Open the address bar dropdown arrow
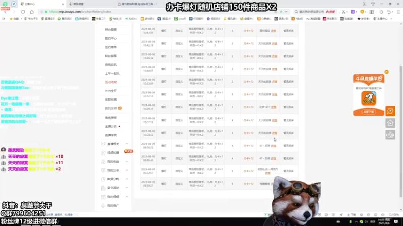Screen dimensions: 403x226 286,12
